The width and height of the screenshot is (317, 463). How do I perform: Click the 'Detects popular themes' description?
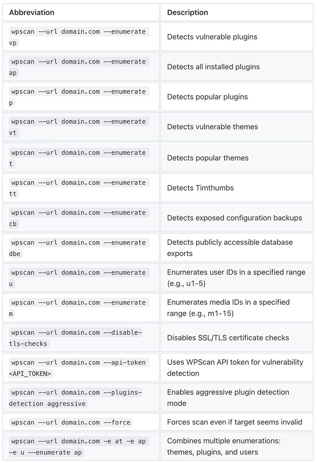[x=208, y=158]
